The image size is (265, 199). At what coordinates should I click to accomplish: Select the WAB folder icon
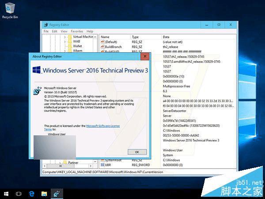(x=70, y=42)
